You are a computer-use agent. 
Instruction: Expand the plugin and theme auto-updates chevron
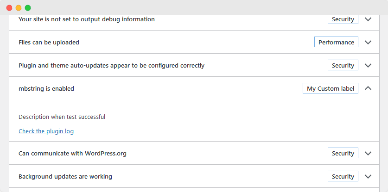coord(368,66)
